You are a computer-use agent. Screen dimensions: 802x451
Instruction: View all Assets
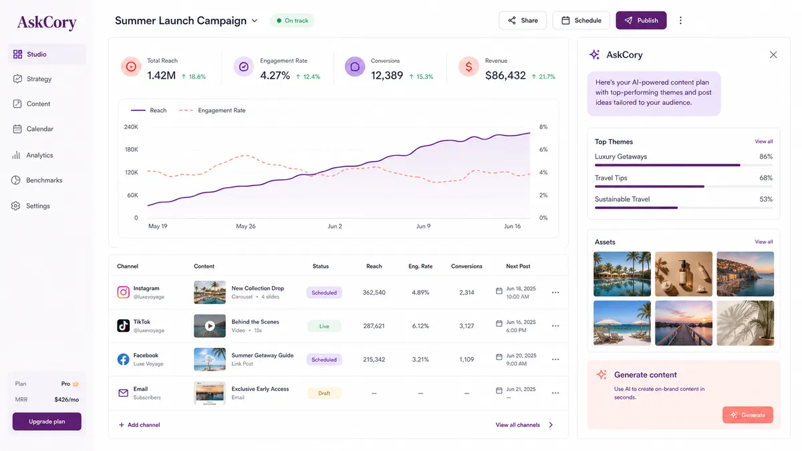(x=764, y=242)
